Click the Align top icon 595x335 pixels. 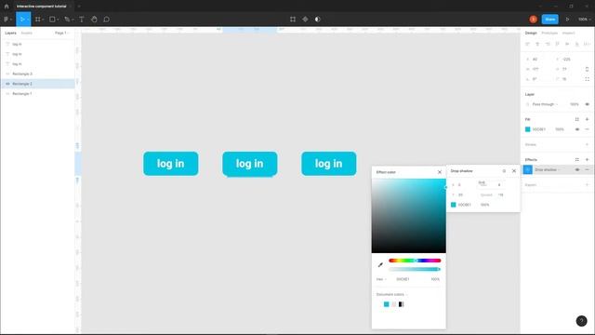[557, 44]
